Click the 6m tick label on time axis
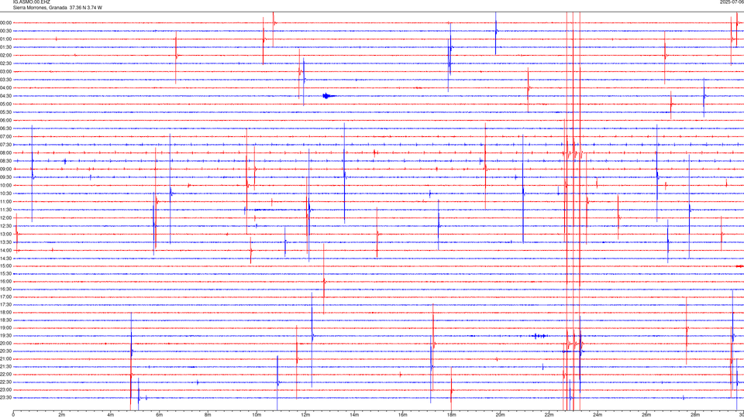Viewport: 744px width, 418px height. coord(159,415)
